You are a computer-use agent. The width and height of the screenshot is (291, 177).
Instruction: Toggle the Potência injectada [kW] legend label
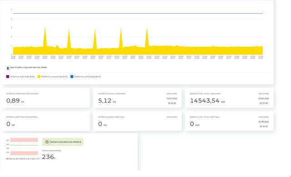coord(22,76)
